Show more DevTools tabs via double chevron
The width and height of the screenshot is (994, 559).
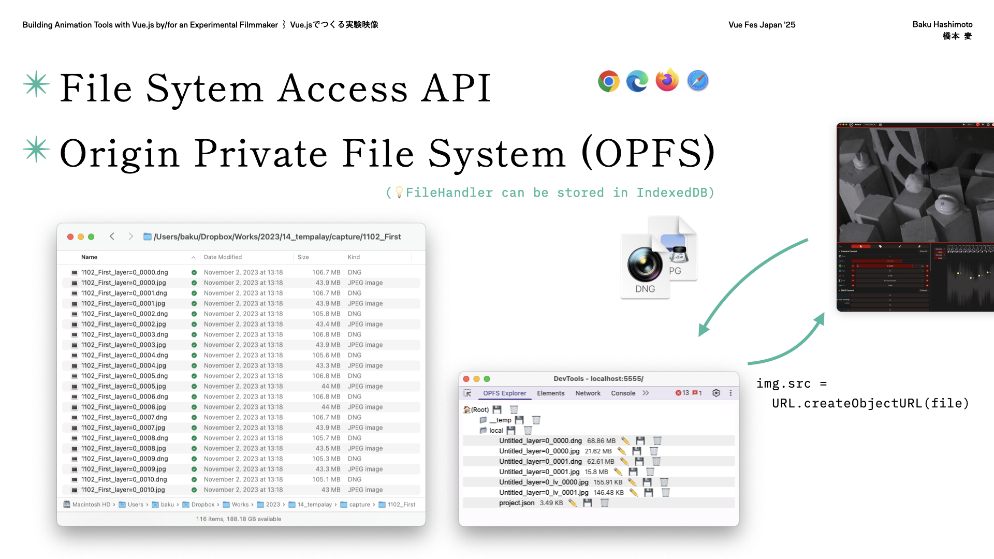pyautogui.click(x=646, y=393)
